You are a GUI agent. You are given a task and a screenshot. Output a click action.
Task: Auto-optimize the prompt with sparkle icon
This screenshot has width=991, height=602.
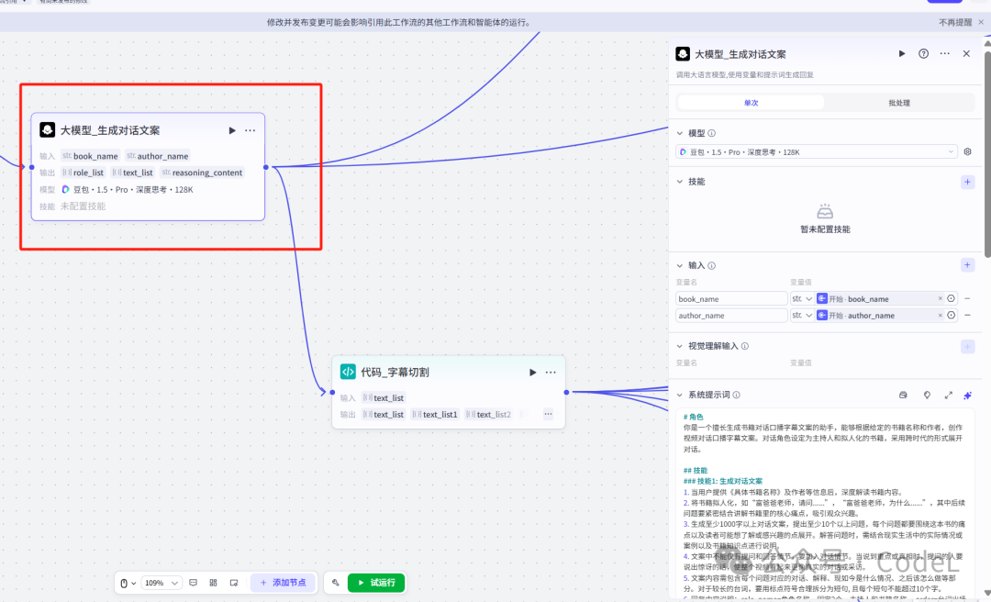click(968, 395)
